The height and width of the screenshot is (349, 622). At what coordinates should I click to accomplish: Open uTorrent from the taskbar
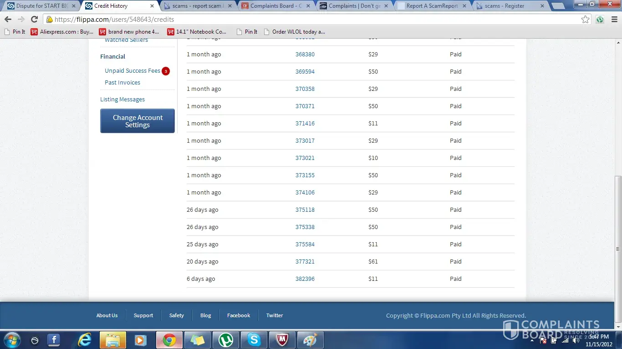tap(226, 340)
